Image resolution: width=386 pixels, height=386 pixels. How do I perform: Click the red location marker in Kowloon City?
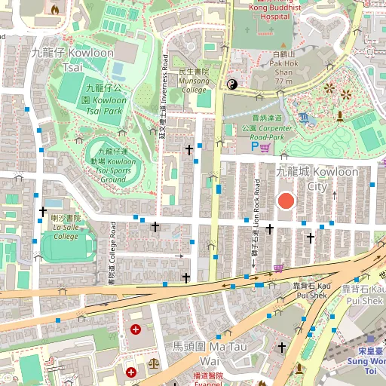point(286,201)
